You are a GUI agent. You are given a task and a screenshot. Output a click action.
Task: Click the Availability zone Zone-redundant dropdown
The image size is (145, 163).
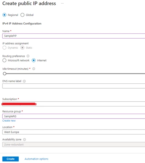point(74,145)
